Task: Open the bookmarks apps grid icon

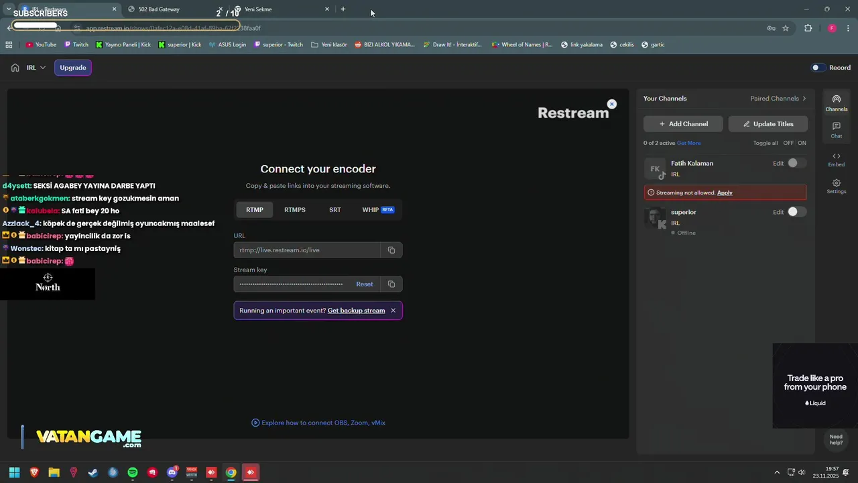Action: click(x=9, y=45)
